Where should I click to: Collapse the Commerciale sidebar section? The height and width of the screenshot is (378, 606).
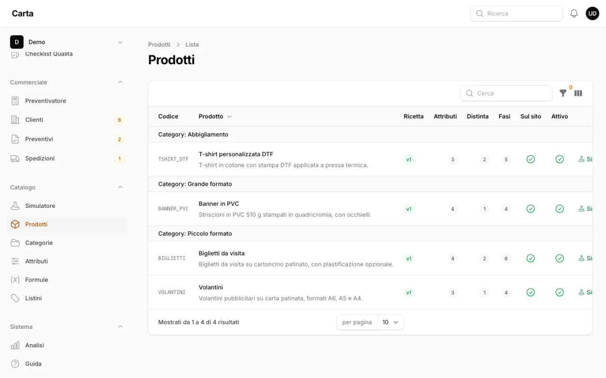120,82
